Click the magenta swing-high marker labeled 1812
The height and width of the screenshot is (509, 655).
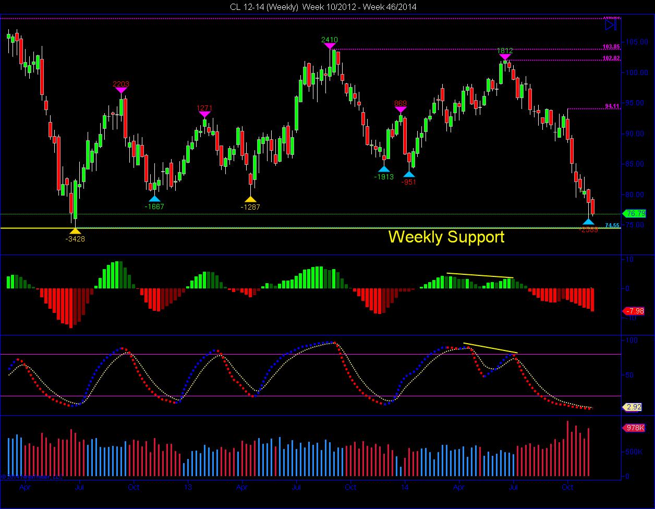click(x=505, y=57)
